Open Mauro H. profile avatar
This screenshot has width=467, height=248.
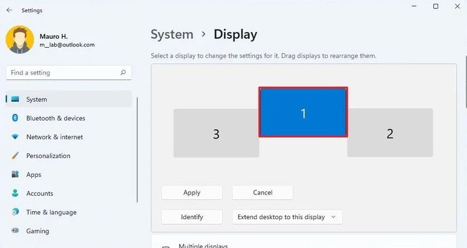19,39
